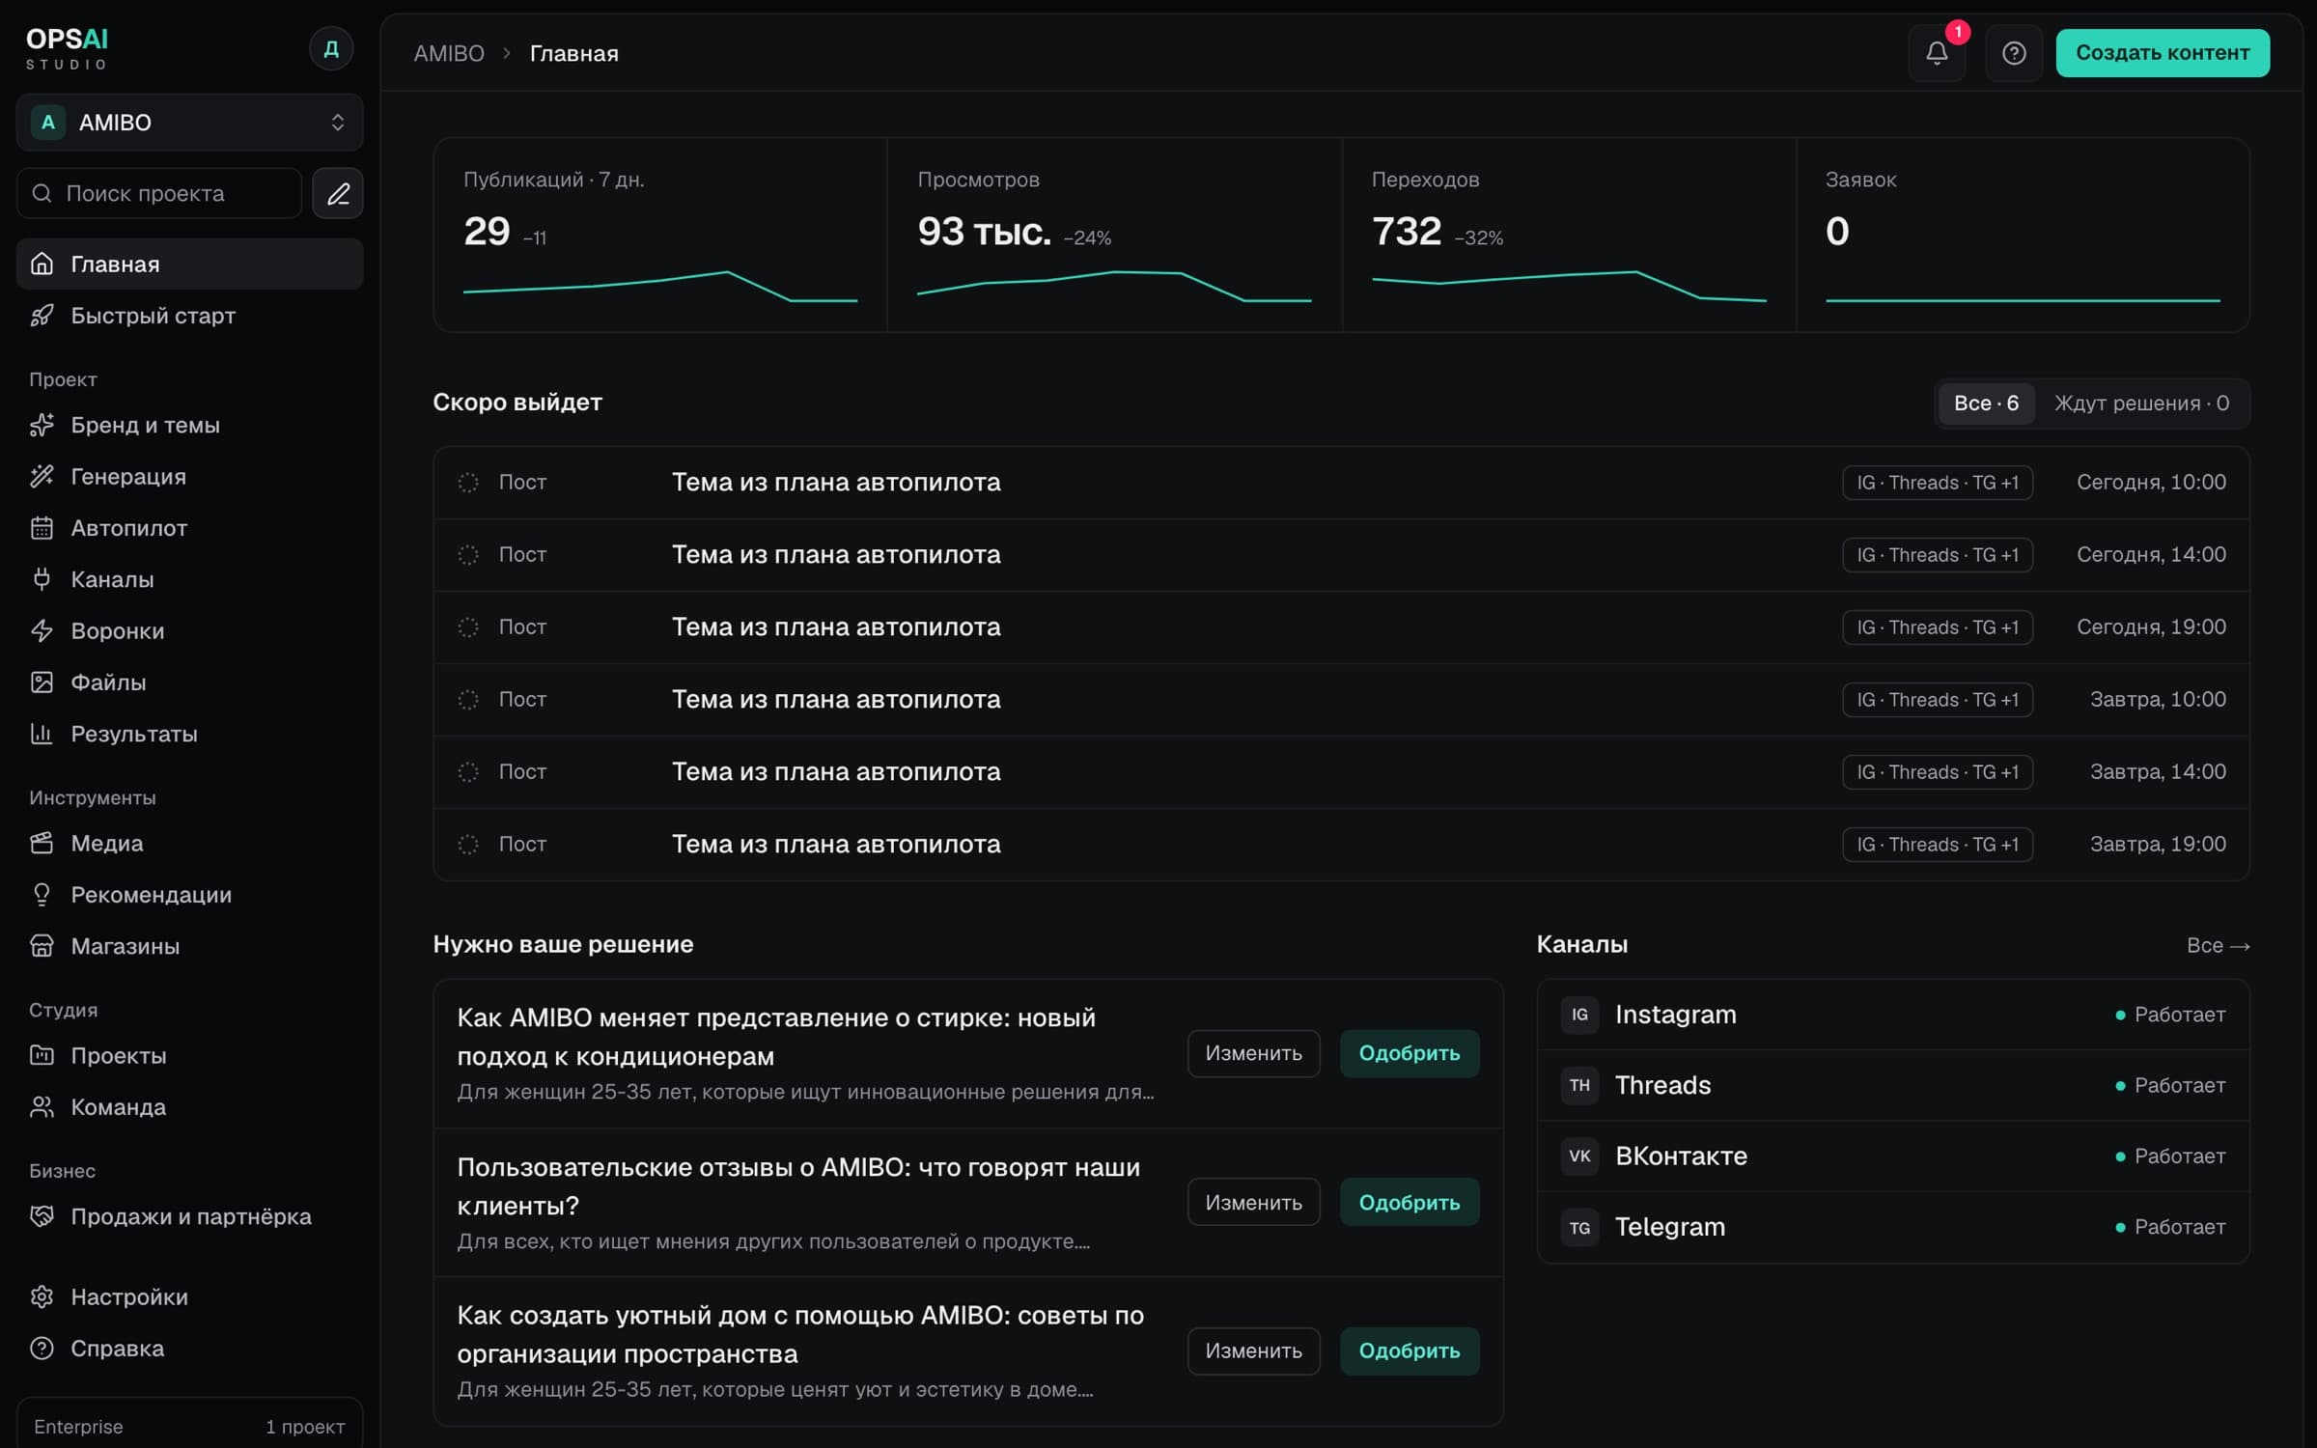
Task: Click the pencil edit icon beside project search
Action: tap(338, 193)
